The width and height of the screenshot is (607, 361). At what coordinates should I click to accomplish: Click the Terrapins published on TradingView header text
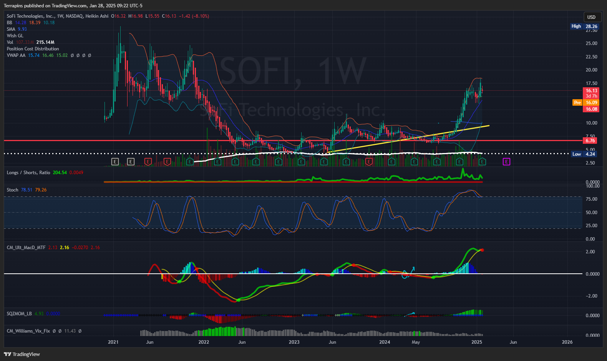73,5
